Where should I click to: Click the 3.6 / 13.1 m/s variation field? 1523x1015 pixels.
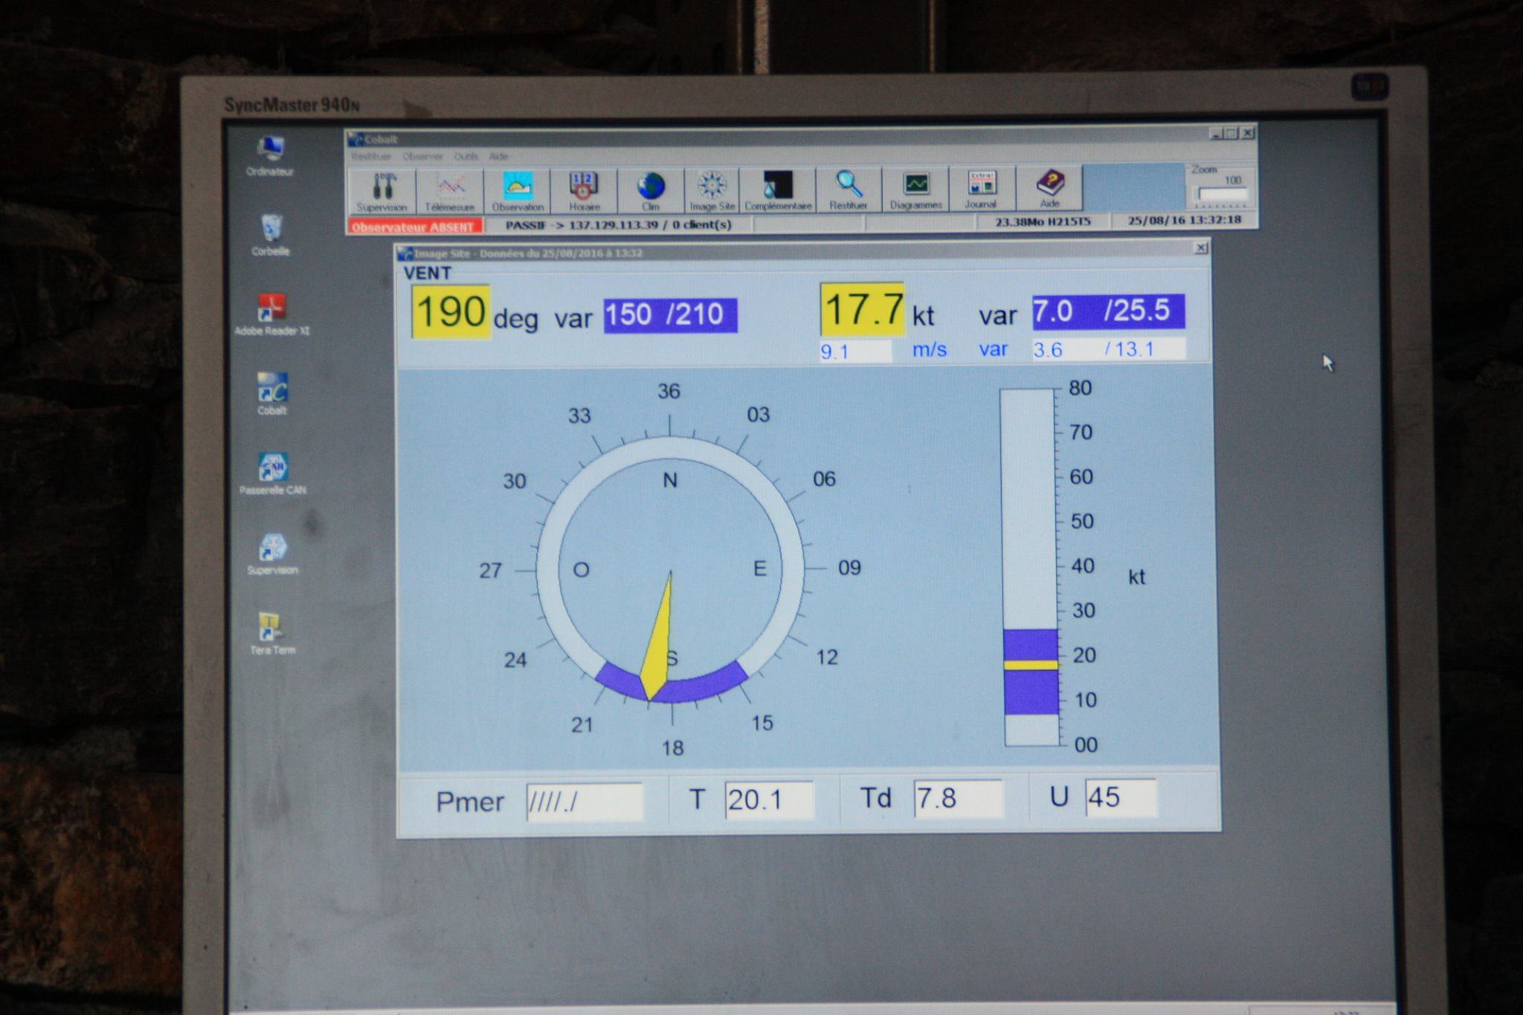coord(1108,349)
